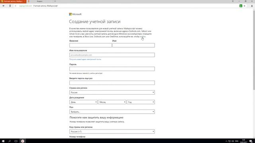Switch to the Microsoft account tab
The height and width of the screenshot is (143, 255).
[x=13, y=1]
